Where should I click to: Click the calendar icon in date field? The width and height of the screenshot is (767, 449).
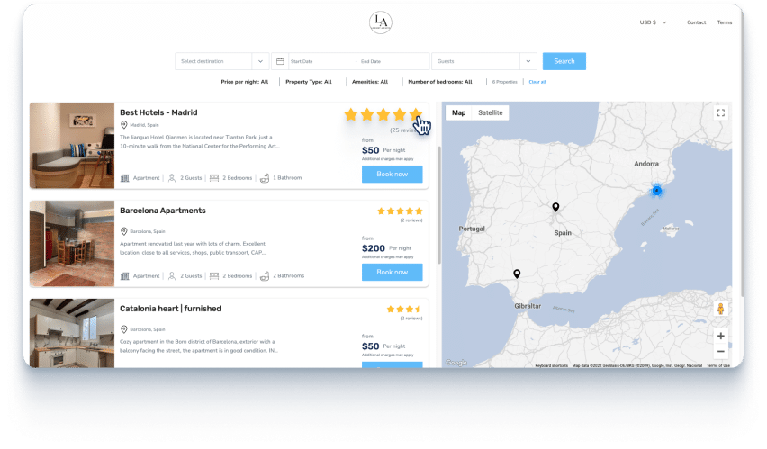[280, 61]
